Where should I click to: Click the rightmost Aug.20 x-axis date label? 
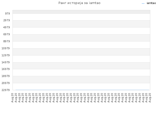tap(150, 98)
